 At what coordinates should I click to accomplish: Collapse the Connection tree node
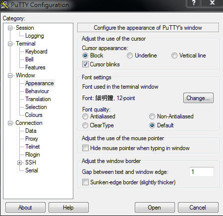click(10, 123)
